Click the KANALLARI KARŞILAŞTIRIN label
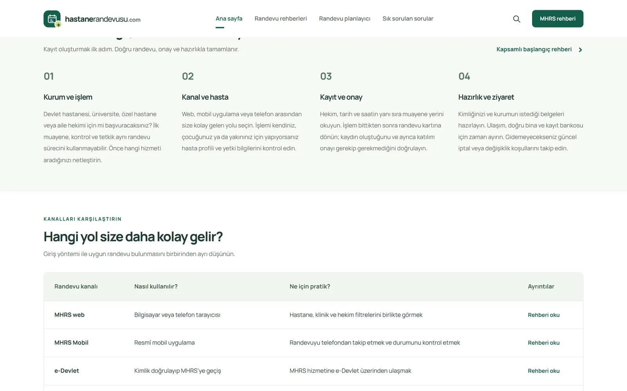Screen dimensions: 627x391 [x=82, y=219]
